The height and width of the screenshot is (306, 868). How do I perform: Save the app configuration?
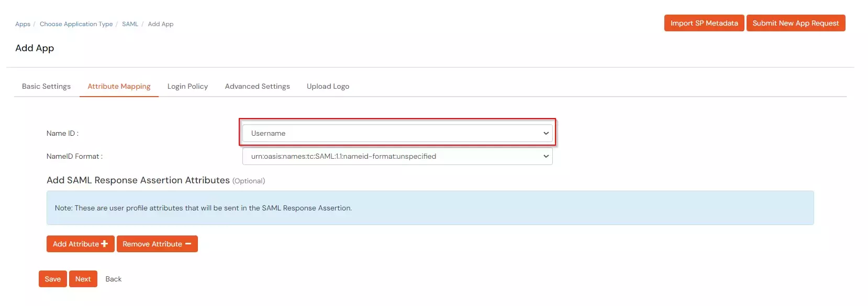[52, 279]
